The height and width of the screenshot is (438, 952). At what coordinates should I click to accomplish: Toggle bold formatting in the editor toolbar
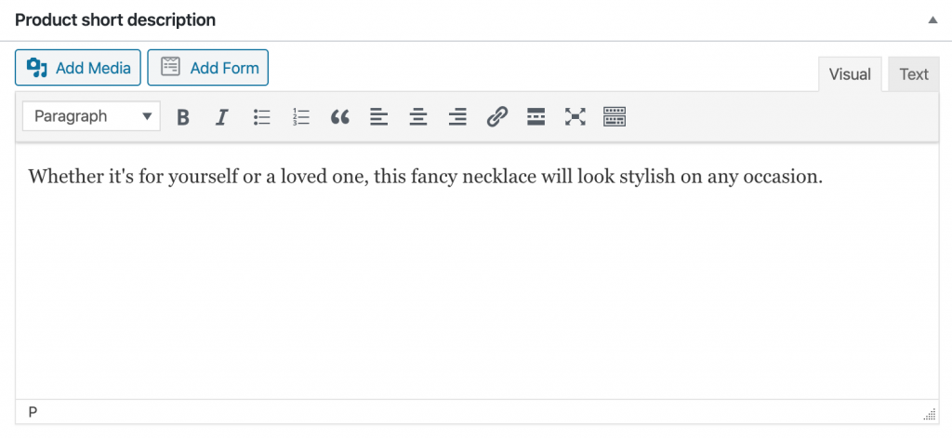(x=183, y=116)
